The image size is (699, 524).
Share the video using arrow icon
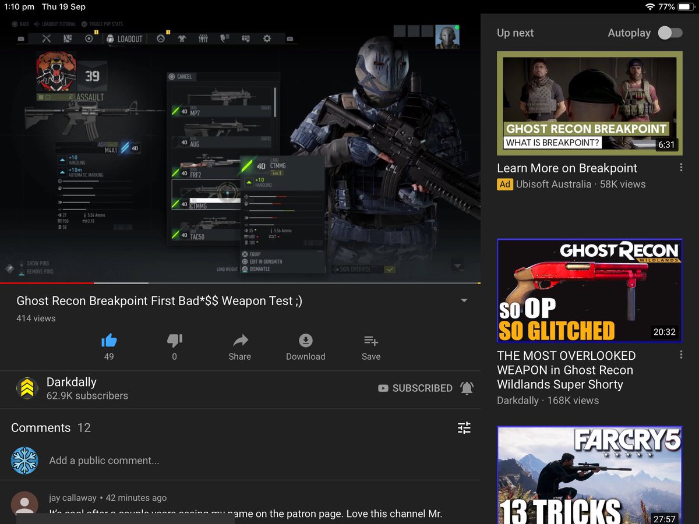240,341
